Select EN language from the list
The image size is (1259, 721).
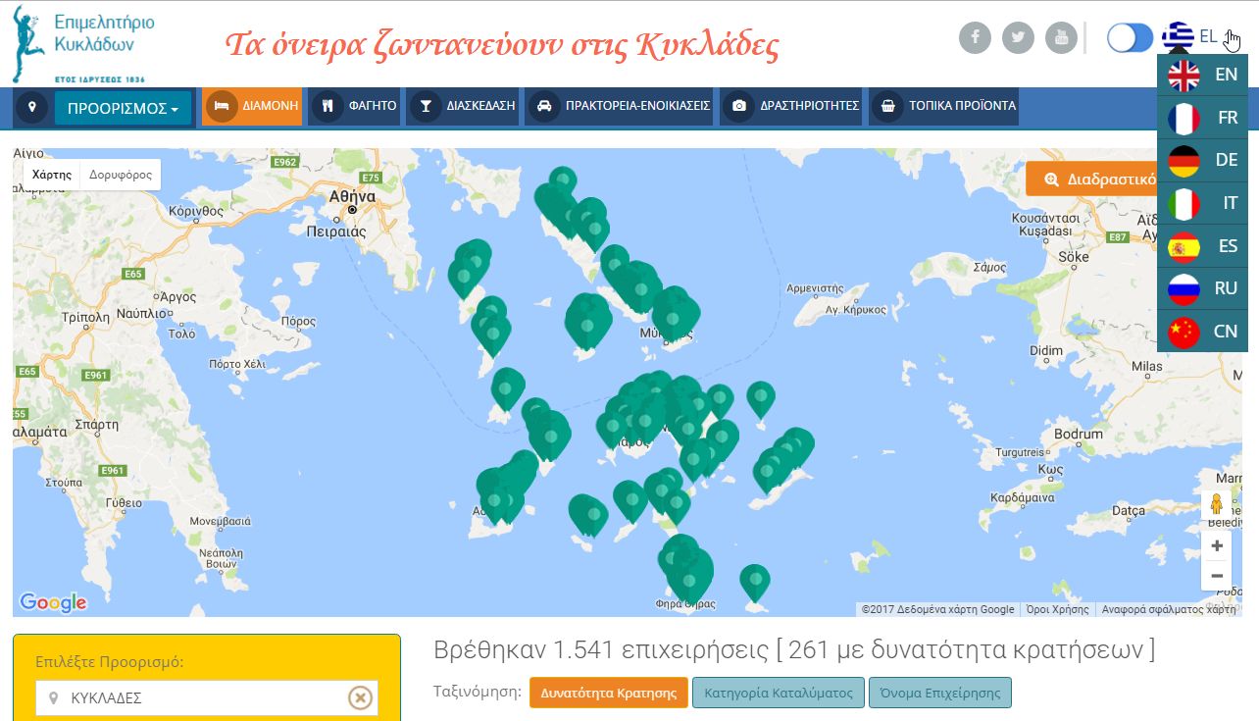coord(1203,75)
